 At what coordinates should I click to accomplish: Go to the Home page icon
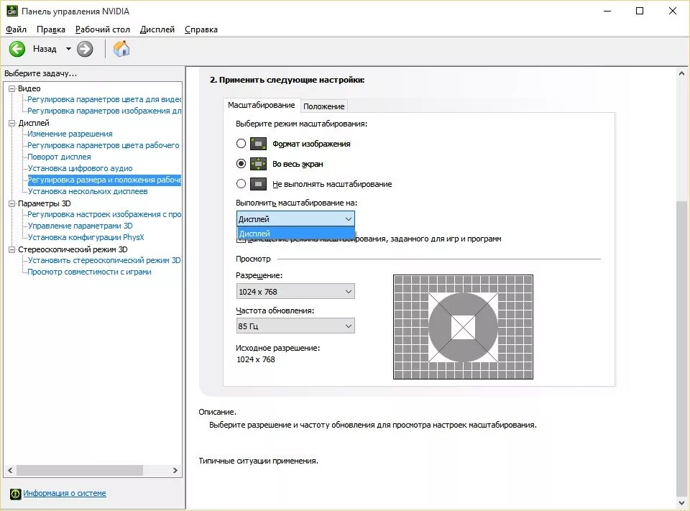tap(121, 48)
